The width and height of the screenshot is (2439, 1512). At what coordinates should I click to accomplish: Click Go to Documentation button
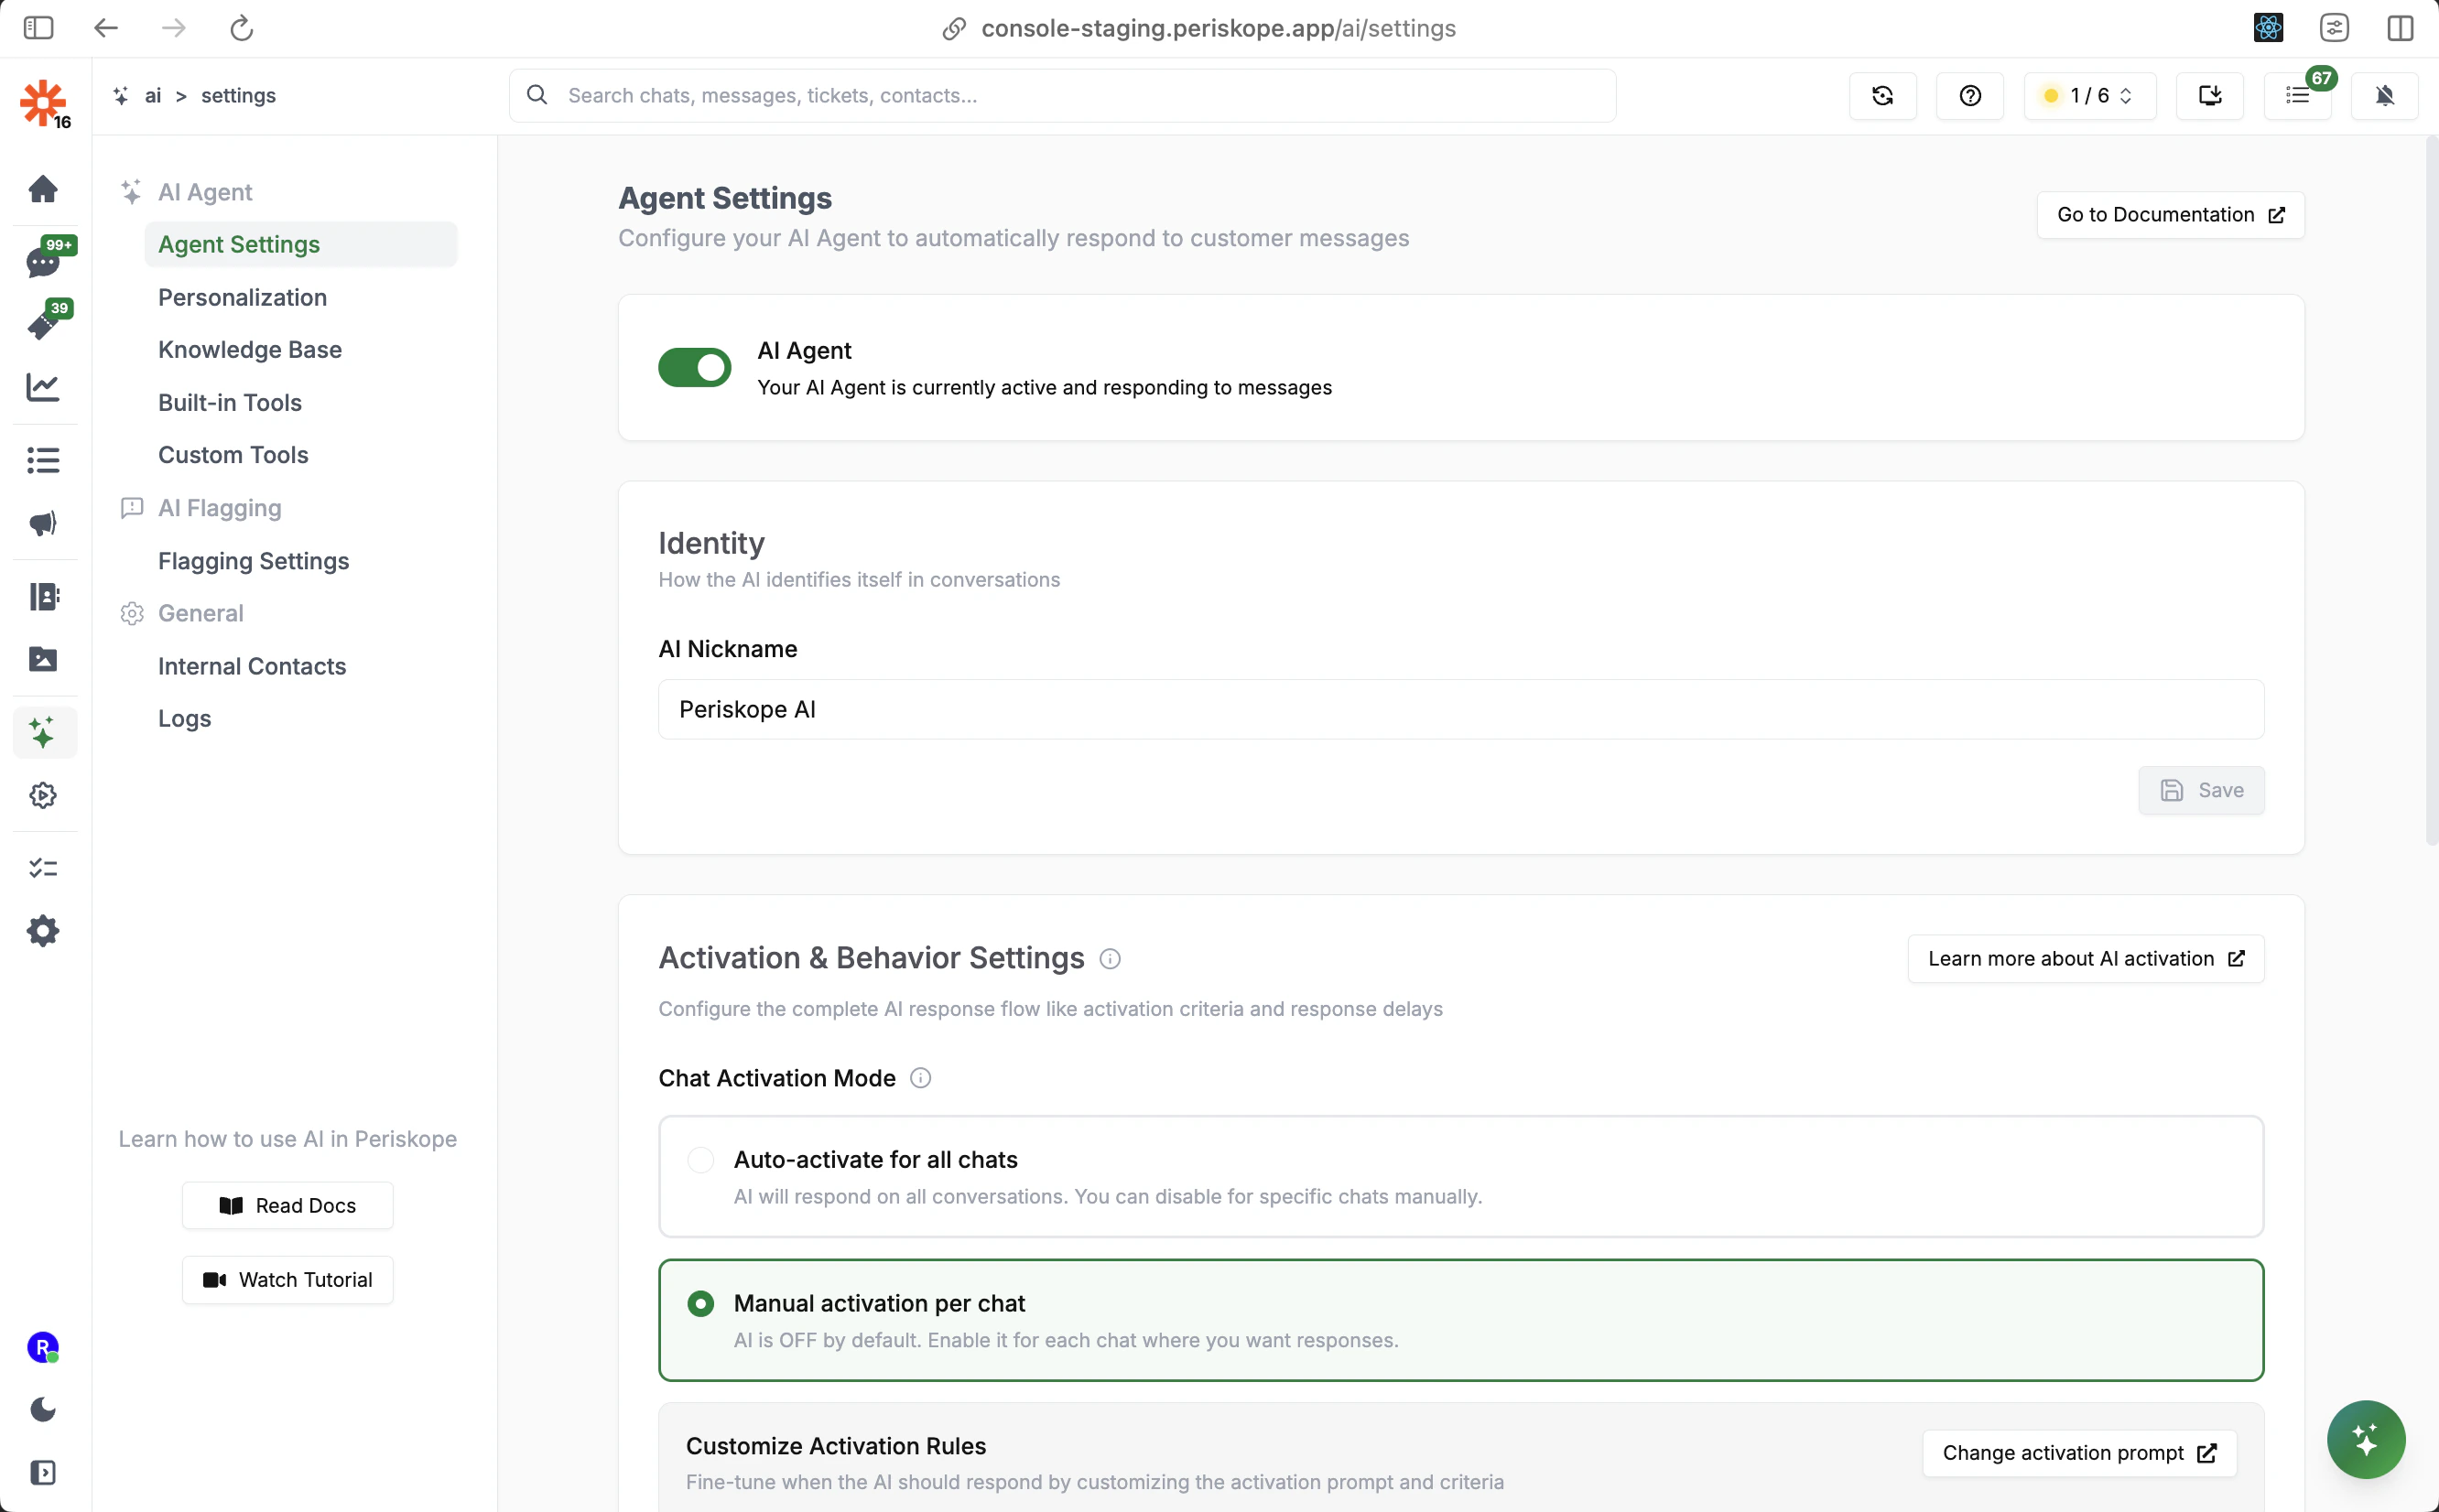[2170, 215]
